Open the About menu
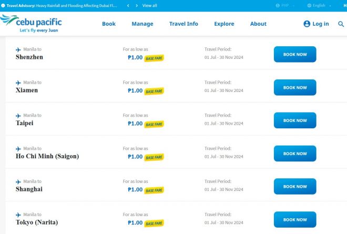 pyautogui.click(x=258, y=24)
